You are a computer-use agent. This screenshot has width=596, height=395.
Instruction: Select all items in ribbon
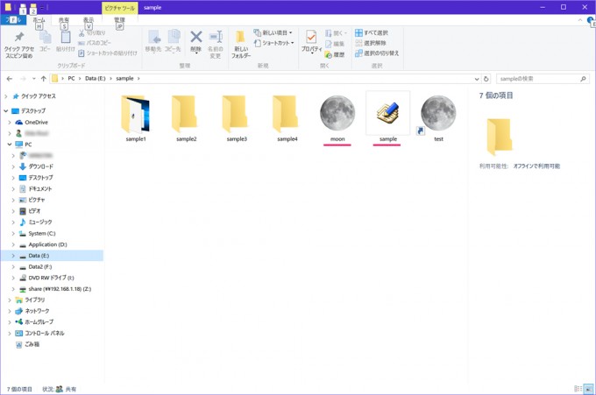click(x=372, y=32)
